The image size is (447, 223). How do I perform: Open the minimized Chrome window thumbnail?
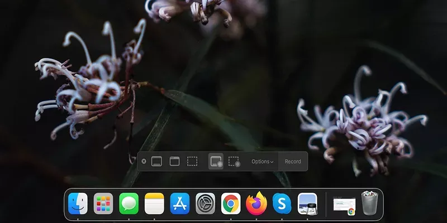tap(344, 205)
